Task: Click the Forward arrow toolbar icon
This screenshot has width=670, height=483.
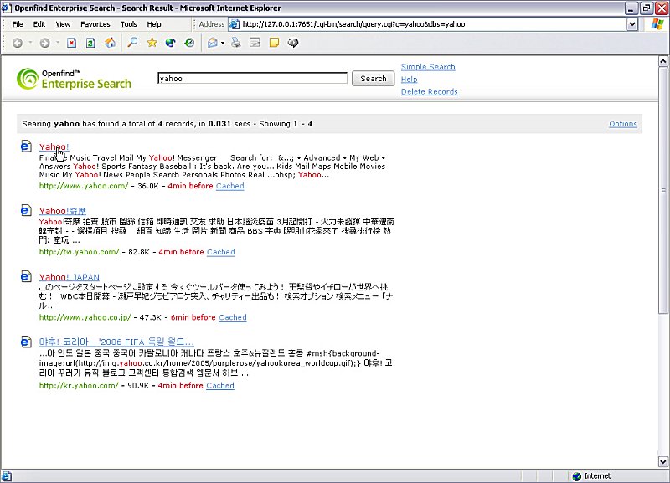Action: coord(45,43)
